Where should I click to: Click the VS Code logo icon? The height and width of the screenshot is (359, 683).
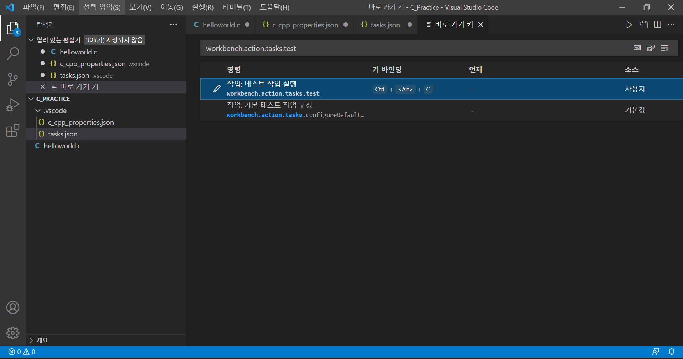[x=10, y=7]
